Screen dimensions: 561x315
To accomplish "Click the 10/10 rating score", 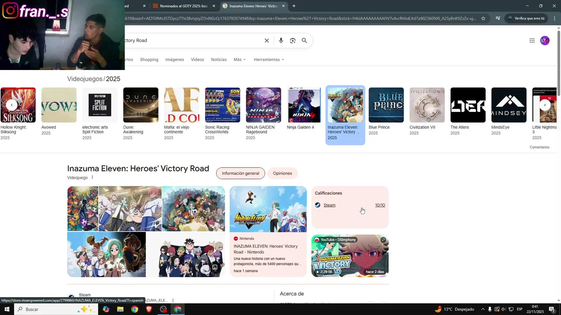I will pos(380,205).
